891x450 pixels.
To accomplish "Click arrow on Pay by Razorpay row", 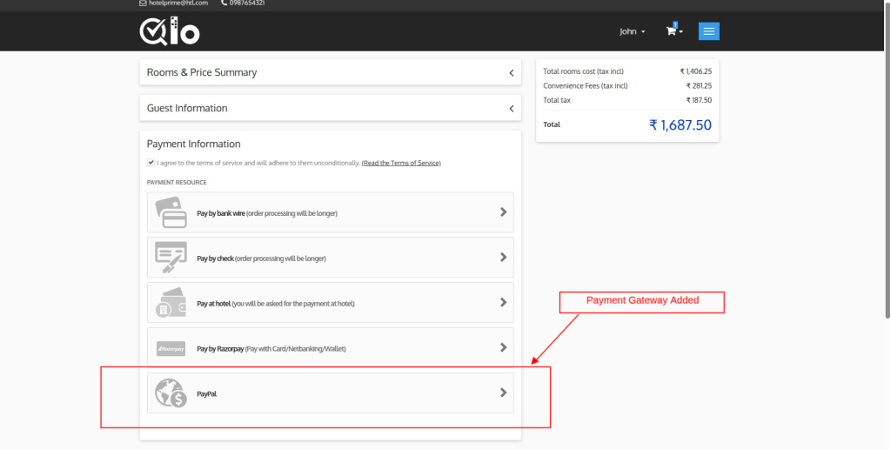I will pos(503,348).
